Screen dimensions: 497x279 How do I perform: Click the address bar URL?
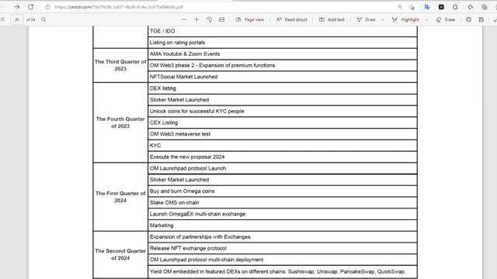pyautogui.click(x=119, y=7)
